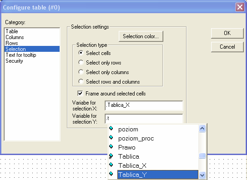Click the icon next to highlighted Tablica_Y

tap(111, 174)
